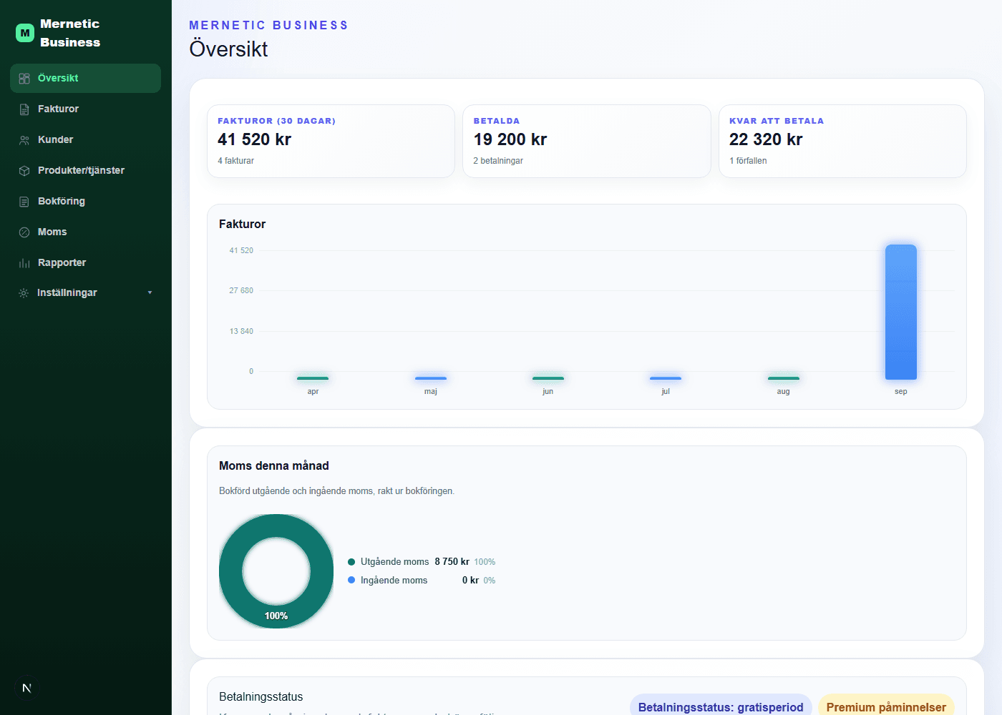The width and height of the screenshot is (1002, 715).
Task: Open the Fakturor (30 dagar) card
Action: click(331, 141)
